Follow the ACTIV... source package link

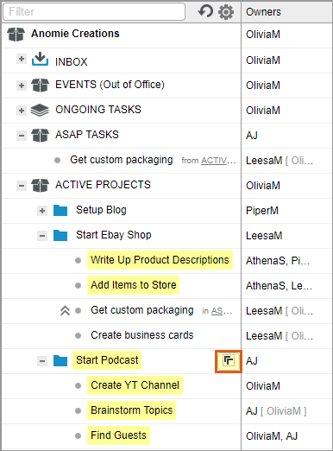pyautogui.click(x=218, y=161)
